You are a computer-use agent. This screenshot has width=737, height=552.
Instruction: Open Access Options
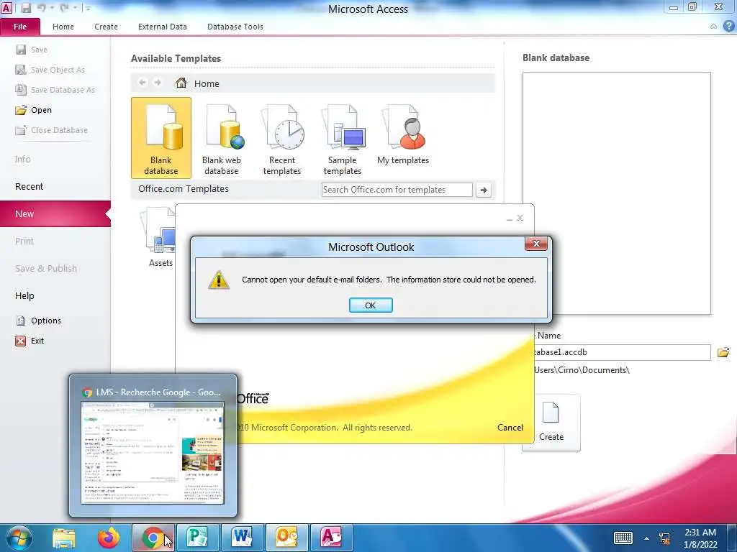(x=39, y=321)
